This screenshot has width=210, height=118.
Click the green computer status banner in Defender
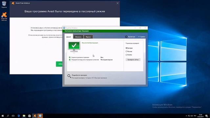point(105,31)
